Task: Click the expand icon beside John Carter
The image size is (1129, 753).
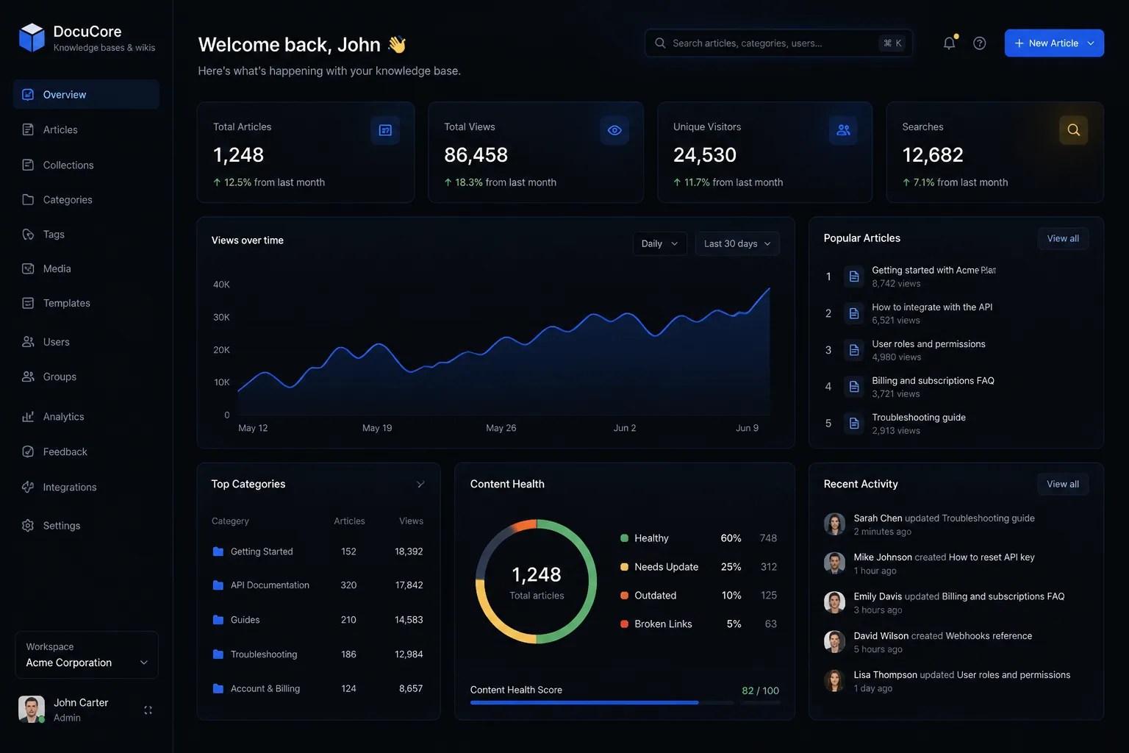Action: 148,710
